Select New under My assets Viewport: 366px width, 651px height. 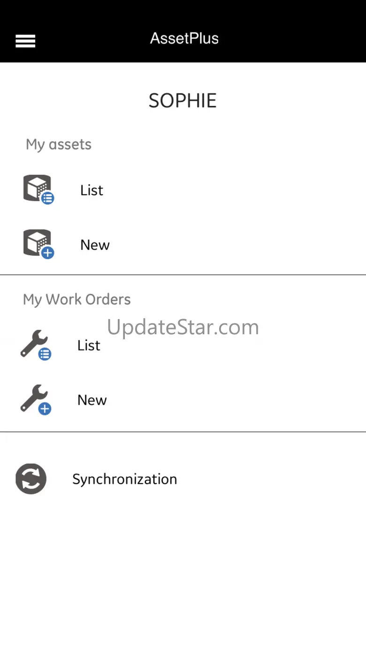click(95, 245)
